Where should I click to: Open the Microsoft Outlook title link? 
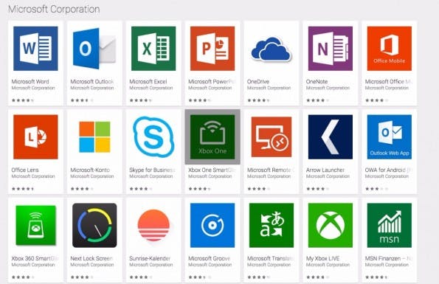92,81
